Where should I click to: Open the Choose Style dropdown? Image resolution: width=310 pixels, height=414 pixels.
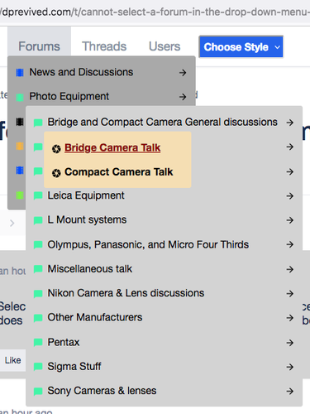(x=241, y=47)
